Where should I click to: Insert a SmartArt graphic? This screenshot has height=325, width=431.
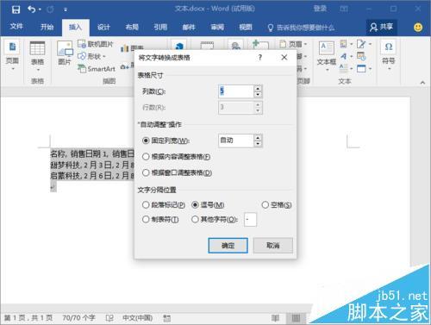(97, 69)
